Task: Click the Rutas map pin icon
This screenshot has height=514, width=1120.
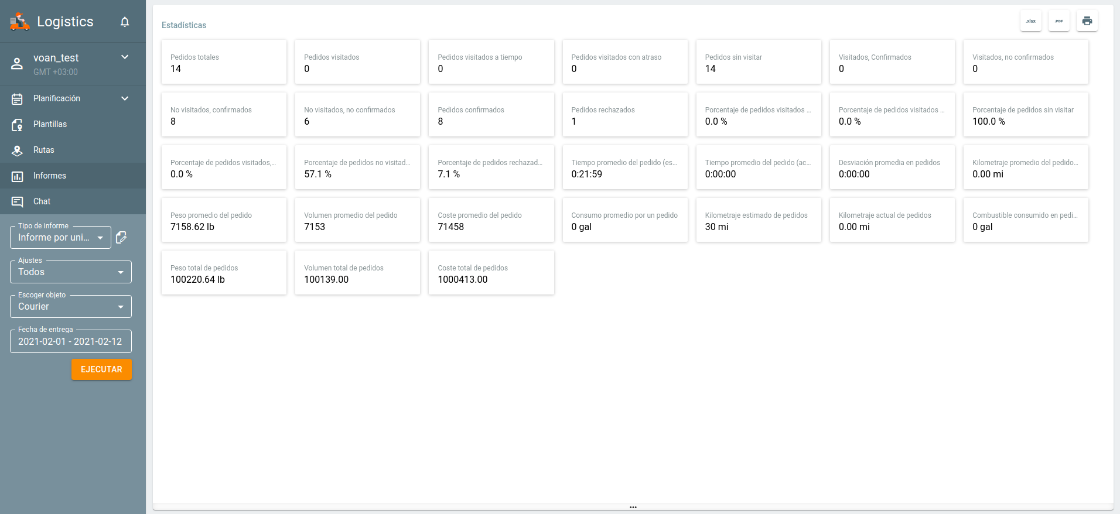Action: coord(18,150)
